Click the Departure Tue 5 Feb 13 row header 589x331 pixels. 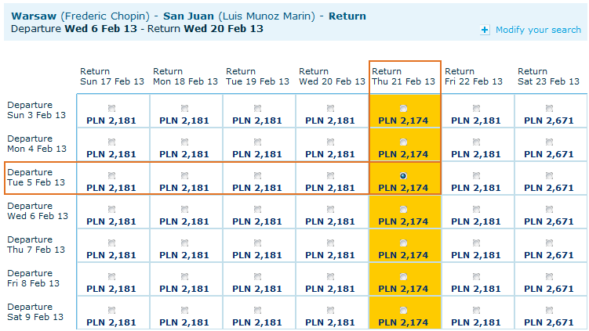click(x=36, y=177)
